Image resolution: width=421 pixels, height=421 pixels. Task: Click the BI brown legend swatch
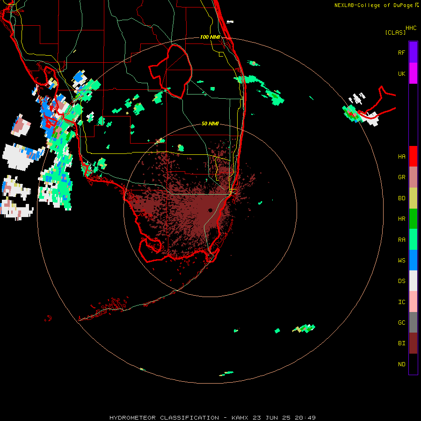(413, 343)
